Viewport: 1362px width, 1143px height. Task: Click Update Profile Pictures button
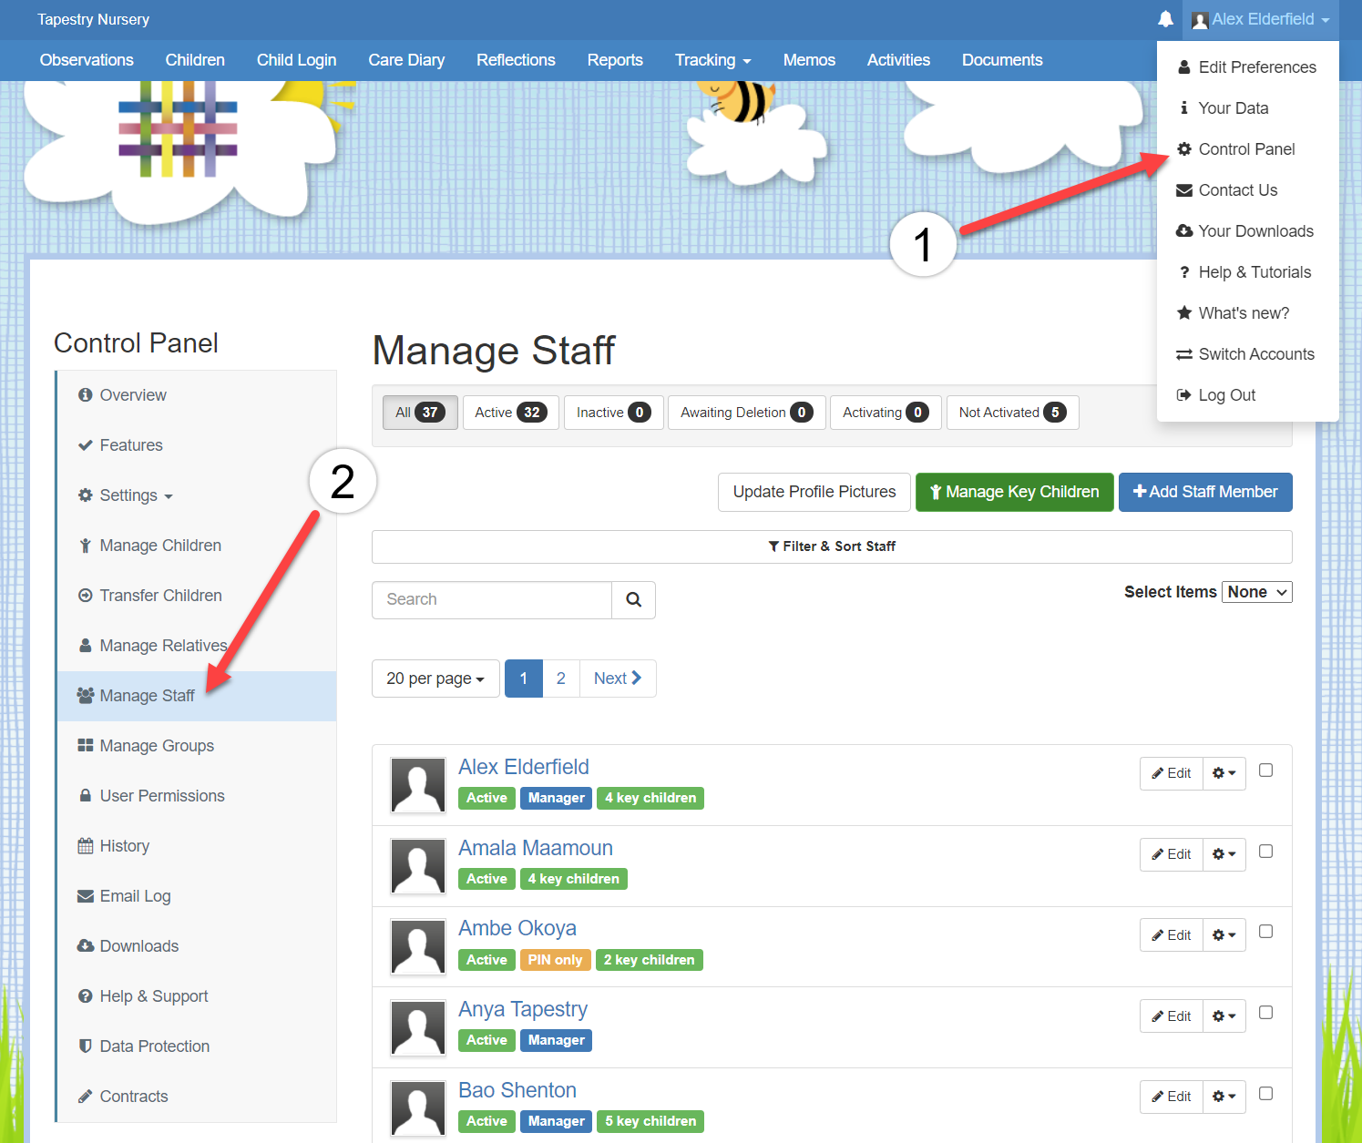coord(814,492)
